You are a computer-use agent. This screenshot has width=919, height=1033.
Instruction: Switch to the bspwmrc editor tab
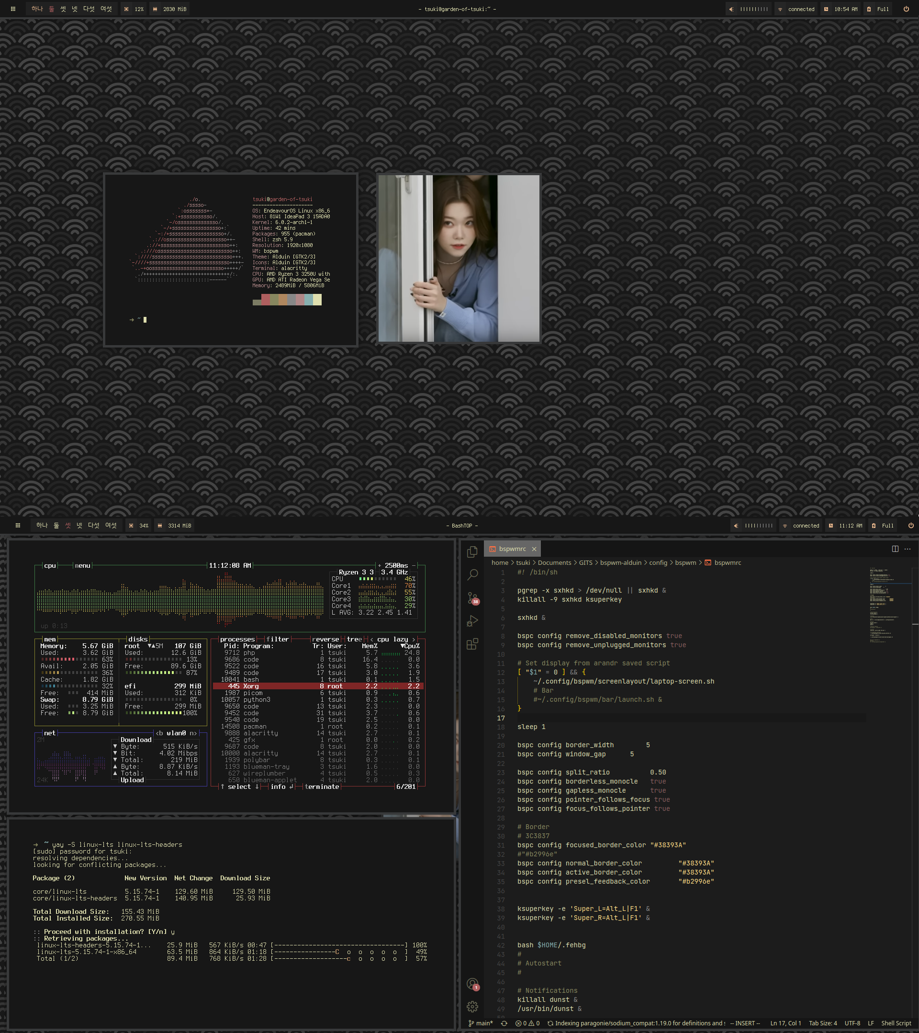coord(512,549)
